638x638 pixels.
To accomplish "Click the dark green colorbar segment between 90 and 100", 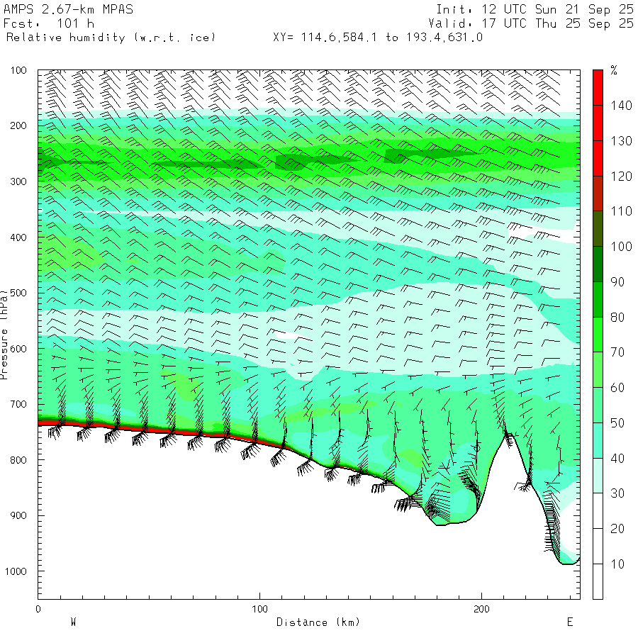I will tap(598, 264).
